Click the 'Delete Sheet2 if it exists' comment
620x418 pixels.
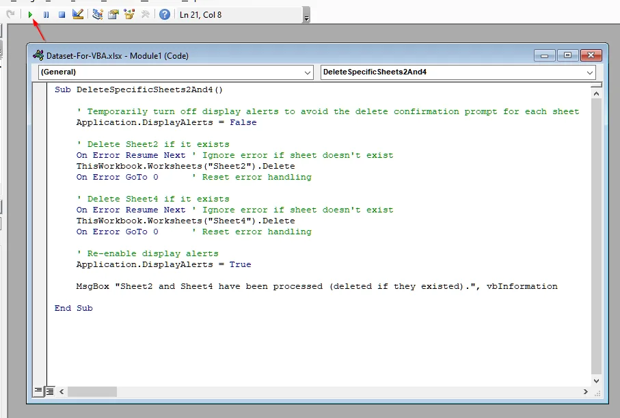click(153, 144)
